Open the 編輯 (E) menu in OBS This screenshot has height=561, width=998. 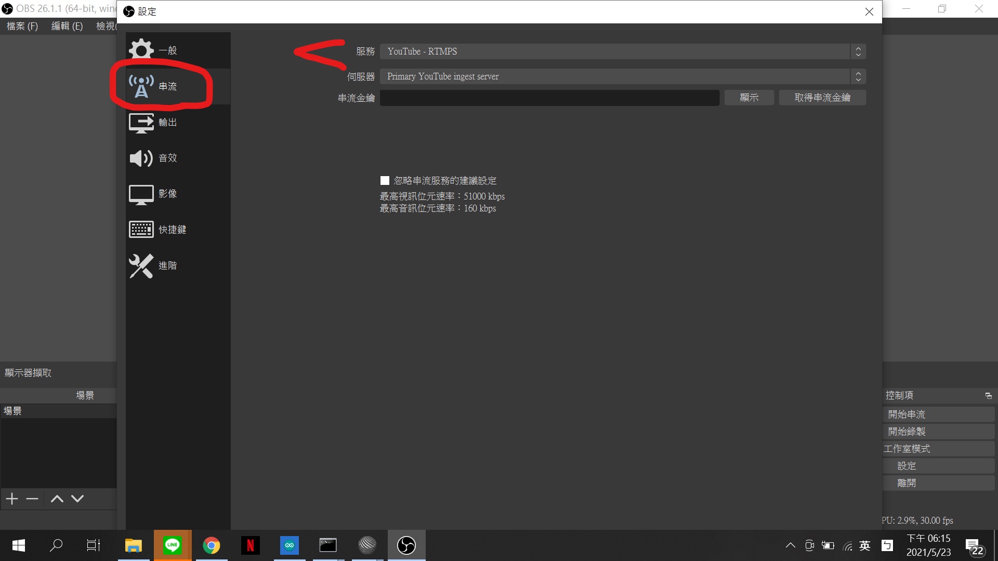click(67, 26)
